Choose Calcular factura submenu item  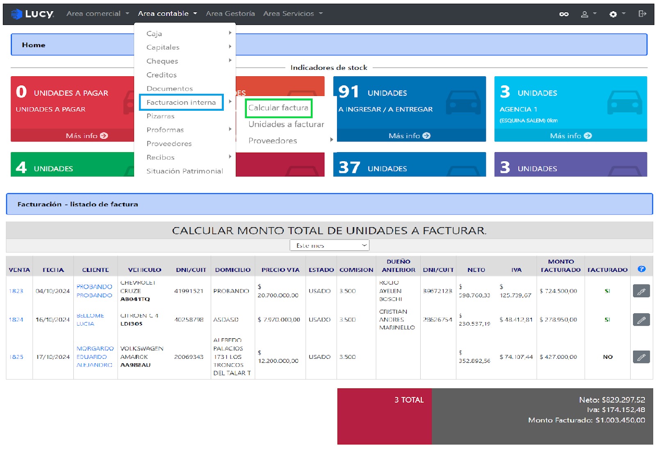tap(278, 108)
